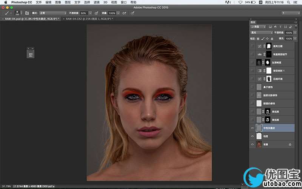Switch to the RAW-04.CR2 document tab
Screen dimensions: 302x189
(x=89, y=19)
